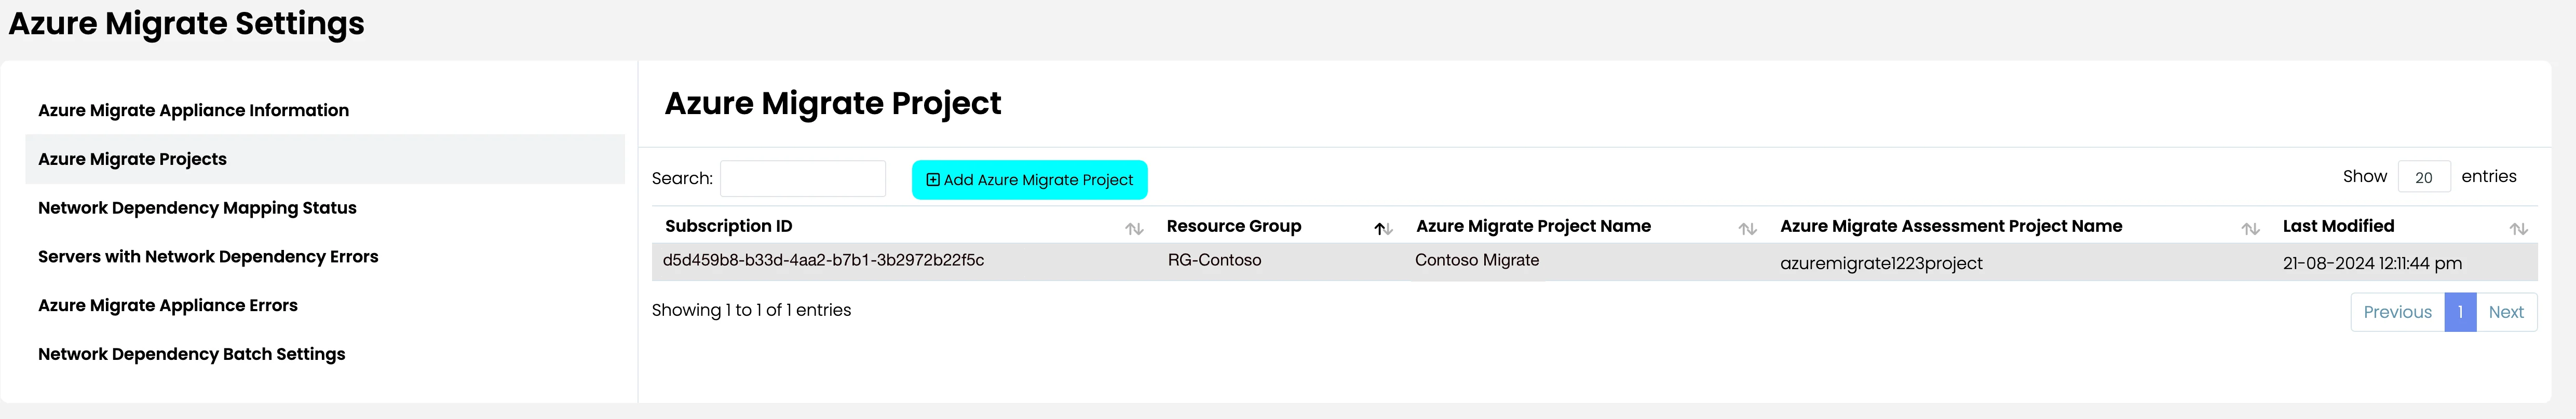Open the Show entries count selector
This screenshot has height=419, width=2576.
[2424, 177]
